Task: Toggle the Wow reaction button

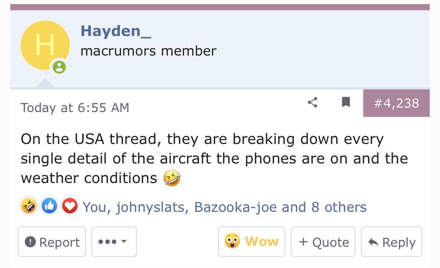Action: pyautogui.click(x=252, y=242)
